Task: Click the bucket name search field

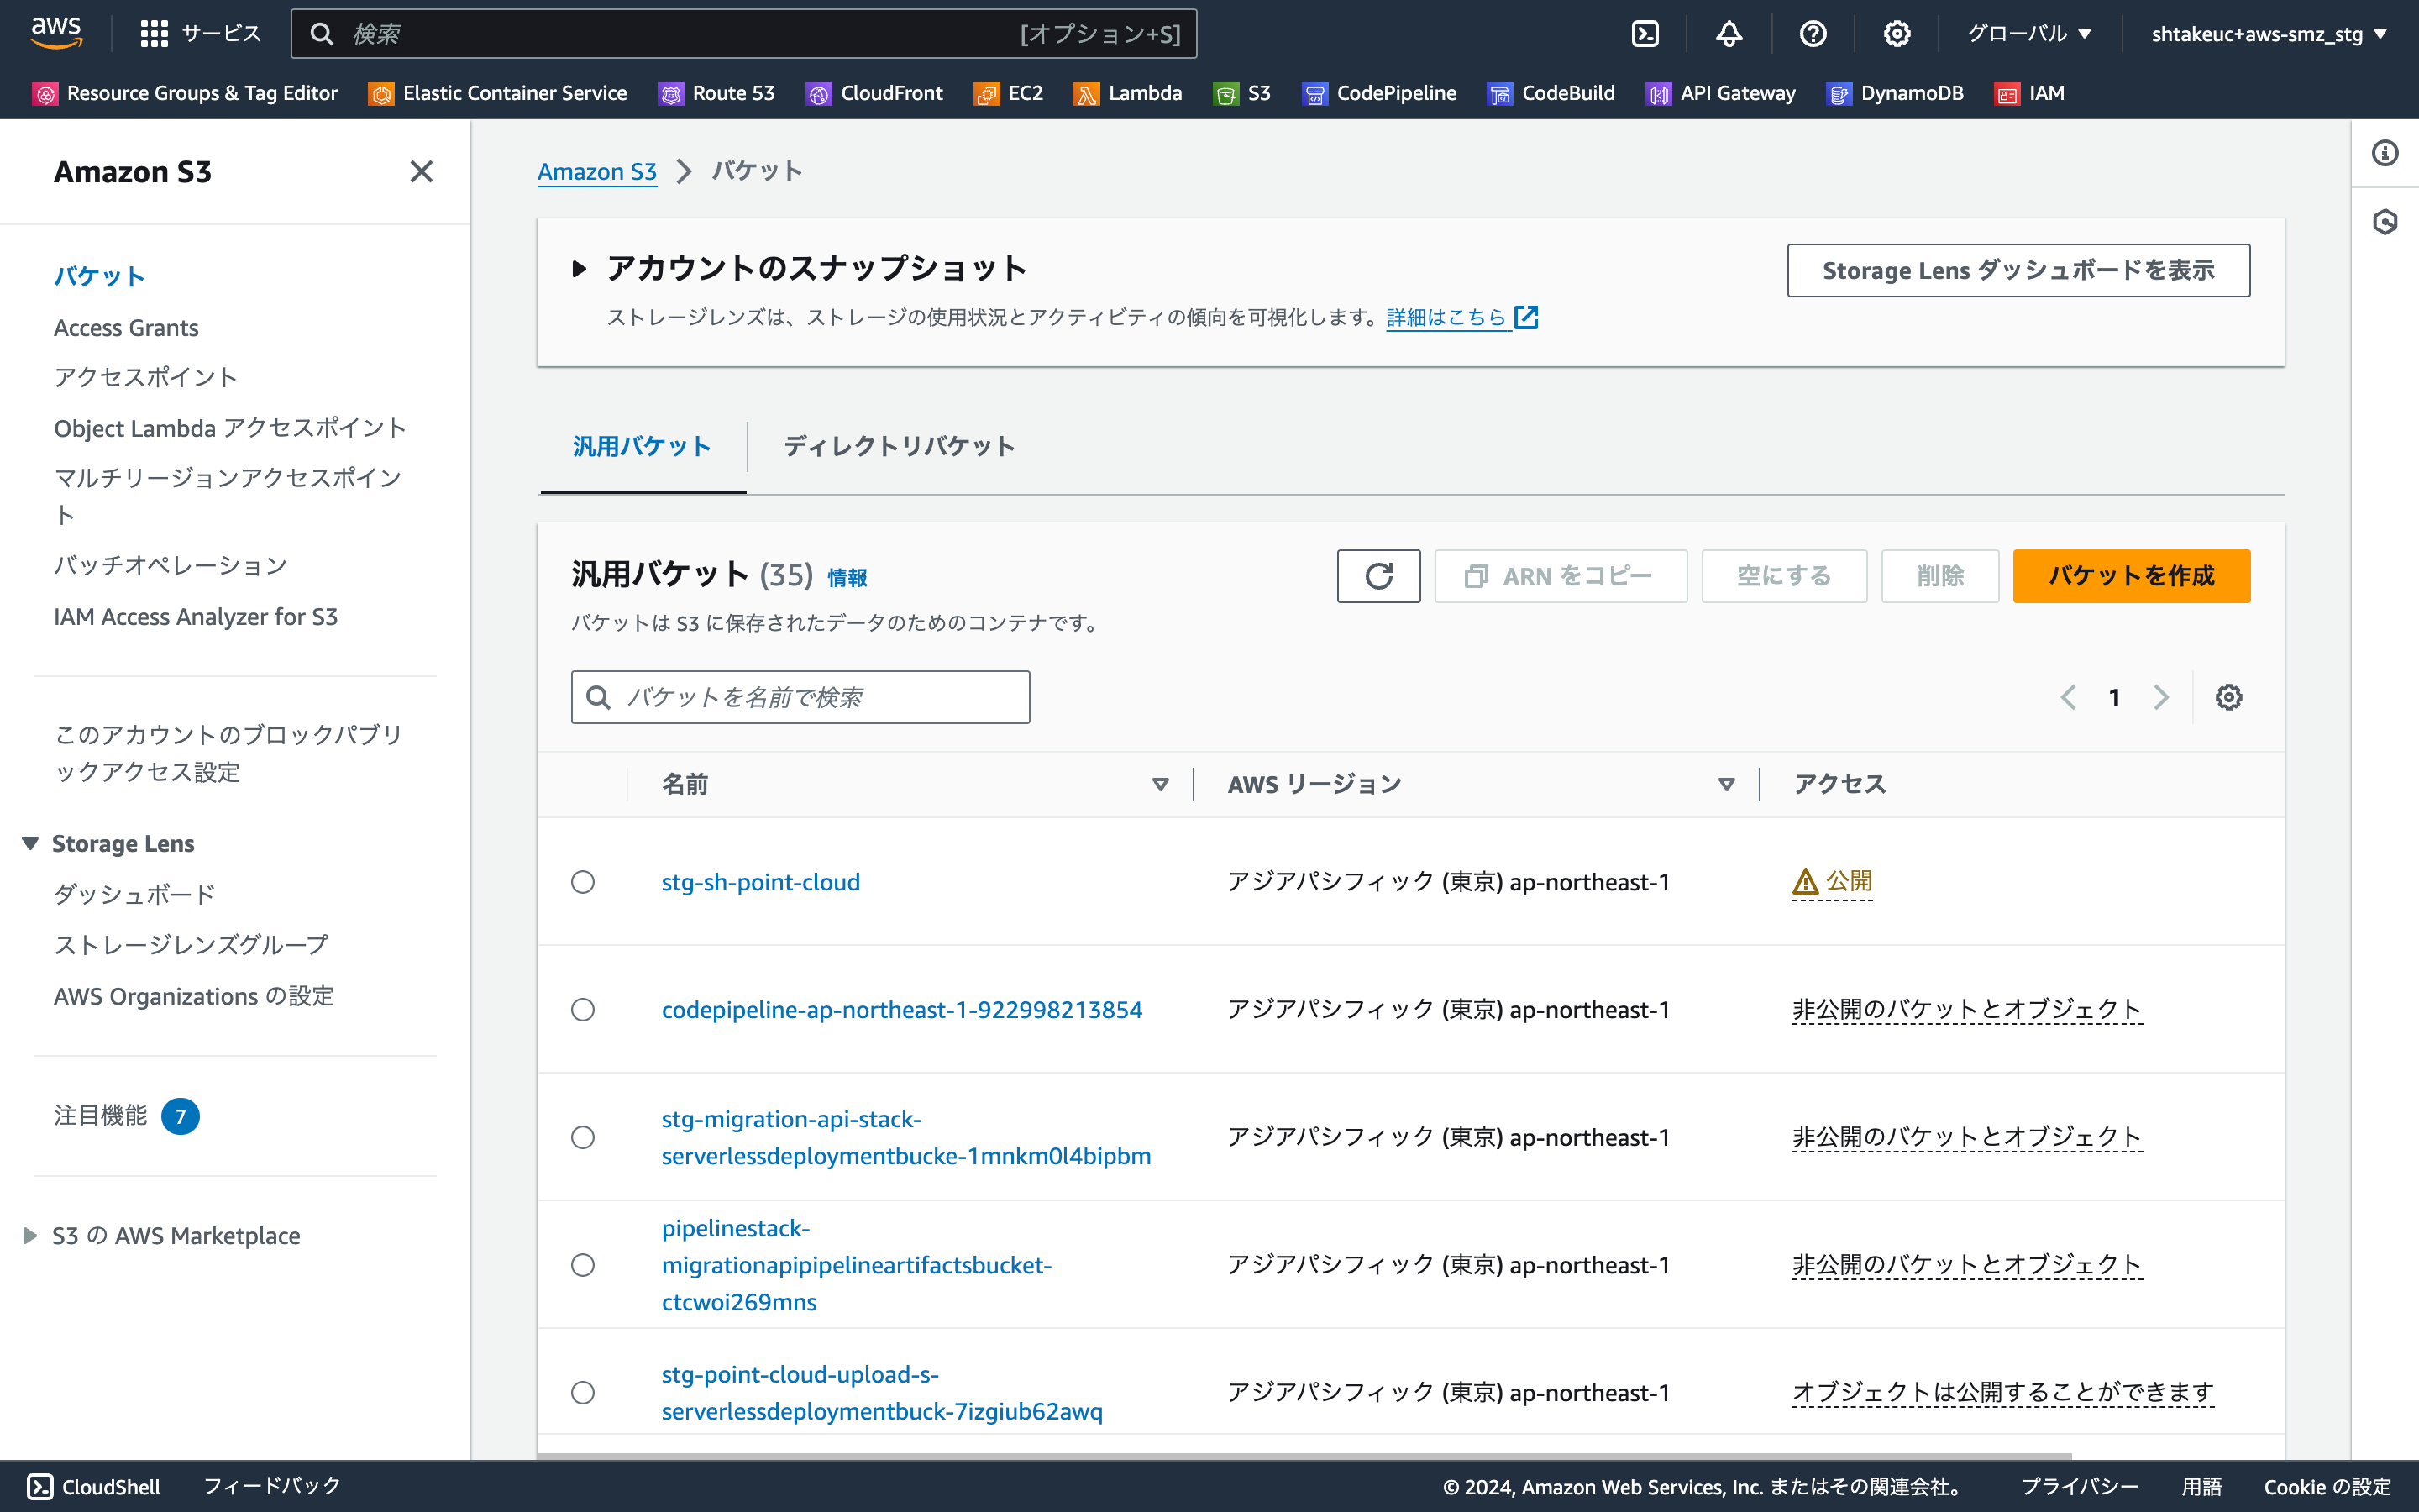Action: 800,697
